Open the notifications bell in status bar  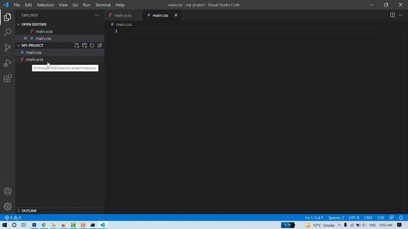pyautogui.click(x=401, y=218)
